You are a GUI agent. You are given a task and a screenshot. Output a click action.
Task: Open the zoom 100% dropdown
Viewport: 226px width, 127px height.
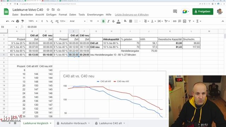(33, 21)
